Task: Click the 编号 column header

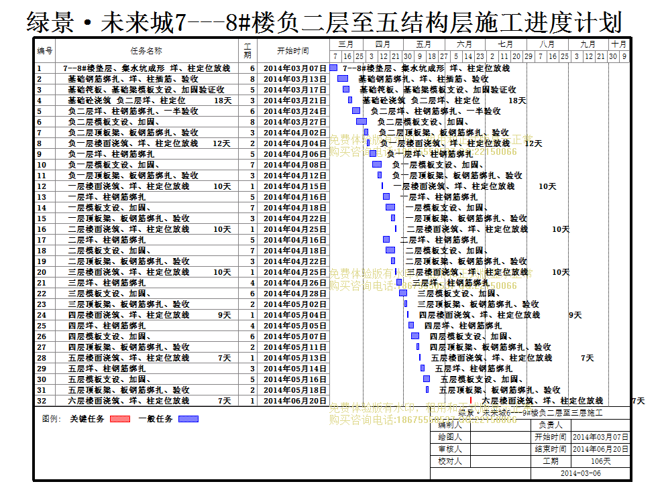Action: (45, 51)
